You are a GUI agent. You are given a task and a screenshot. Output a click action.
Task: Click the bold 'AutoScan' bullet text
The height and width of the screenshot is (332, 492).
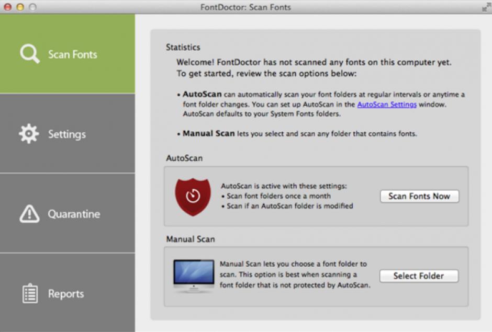coord(202,94)
